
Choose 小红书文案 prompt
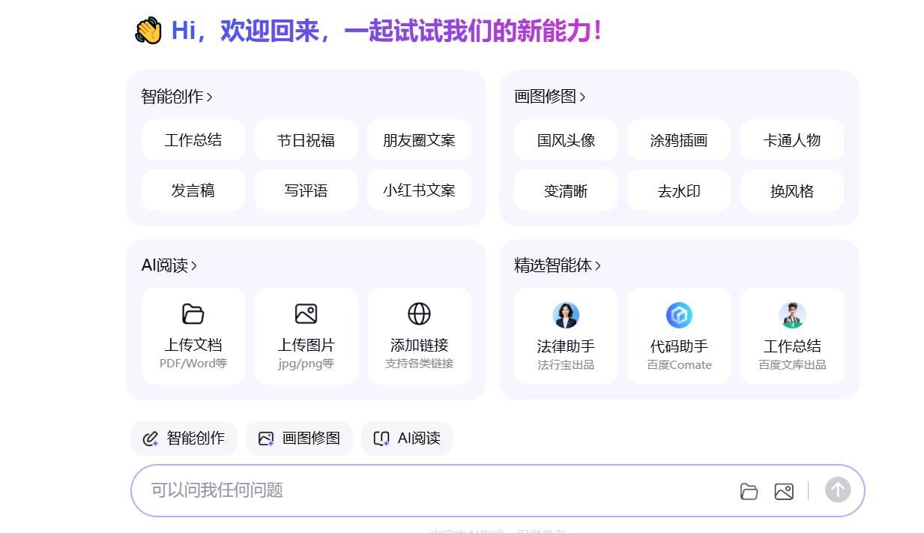[419, 190]
